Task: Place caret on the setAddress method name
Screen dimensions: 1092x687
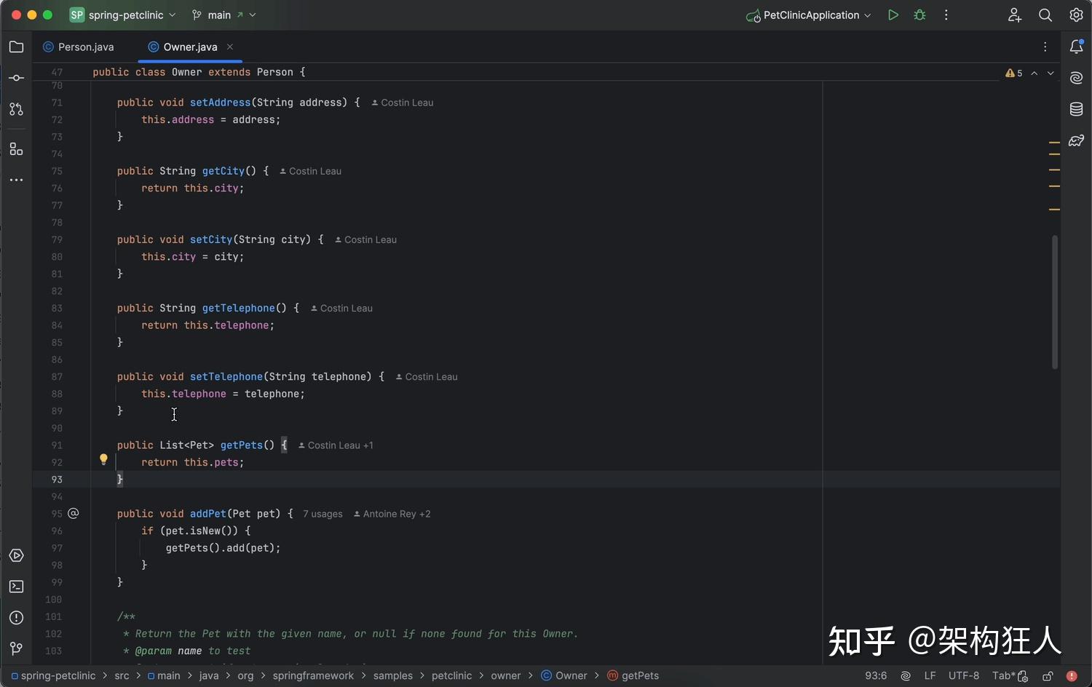Action: (x=221, y=103)
